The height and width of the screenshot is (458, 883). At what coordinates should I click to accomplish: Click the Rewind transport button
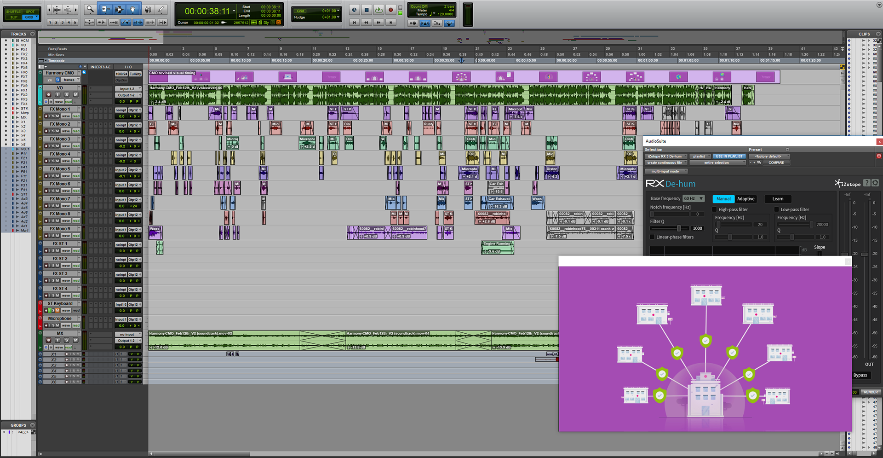pos(366,22)
